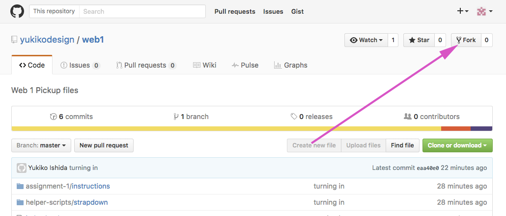This screenshot has height=216, width=506.
Task: Click the yellow language bar segment
Action: pyautogui.click(x=226, y=129)
